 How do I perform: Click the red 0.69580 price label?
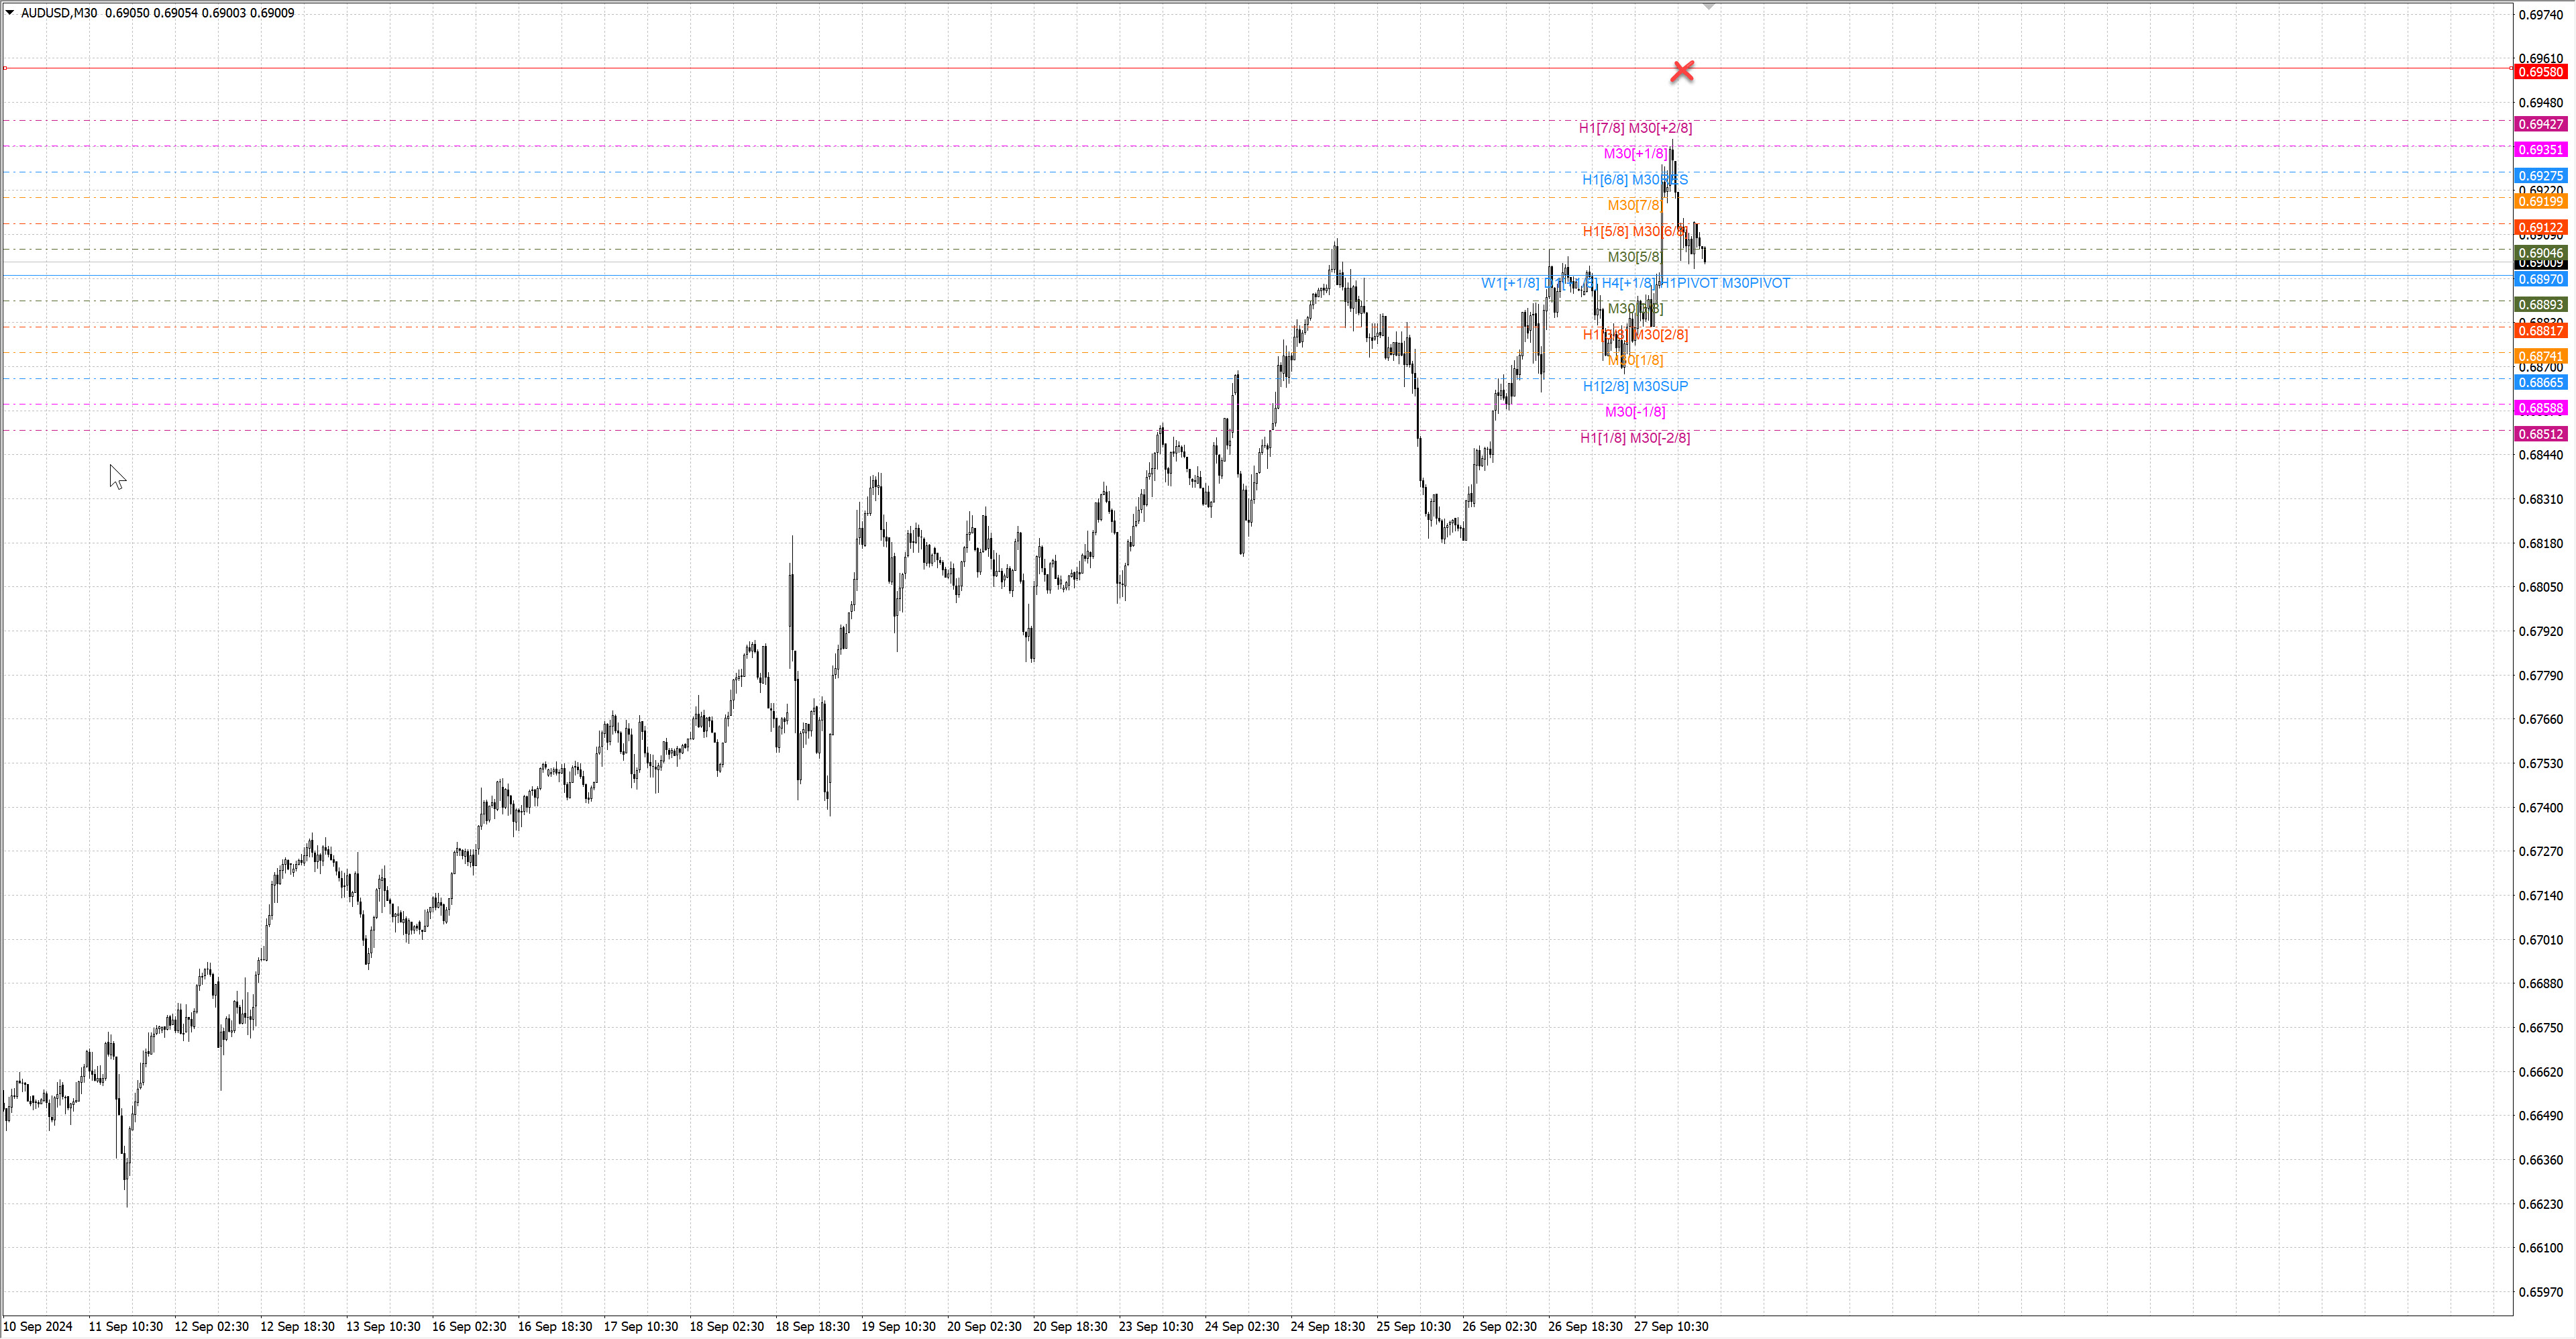pyautogui.click(x=2540, y=72)
